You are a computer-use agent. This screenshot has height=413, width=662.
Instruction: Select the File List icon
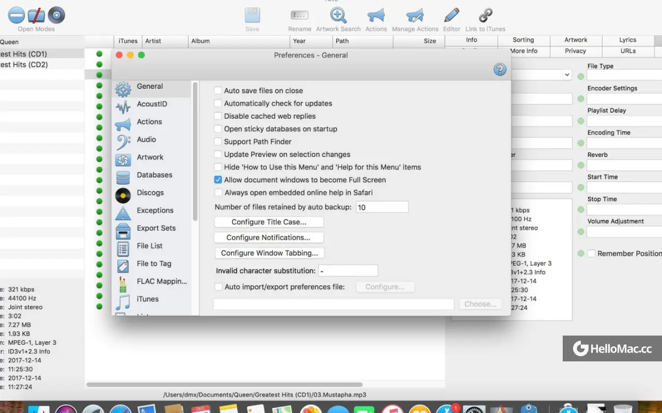coord(123,248)
